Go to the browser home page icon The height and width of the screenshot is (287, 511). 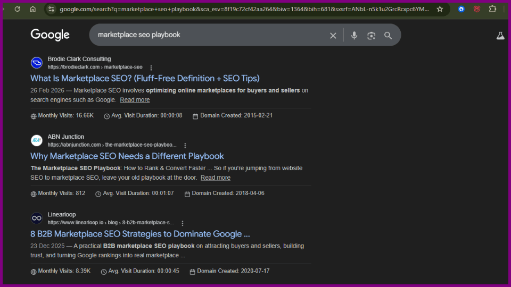[x=33, y=9]
